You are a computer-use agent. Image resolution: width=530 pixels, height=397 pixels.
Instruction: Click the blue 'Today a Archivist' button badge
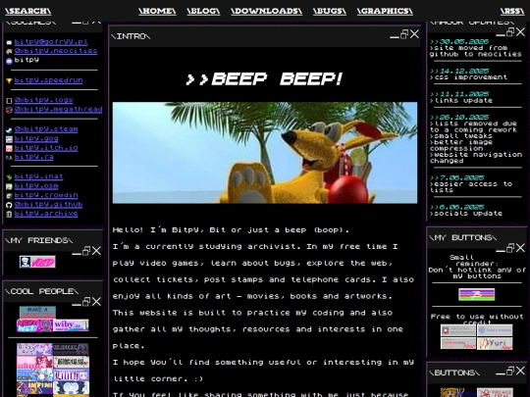tap(495, 330)
